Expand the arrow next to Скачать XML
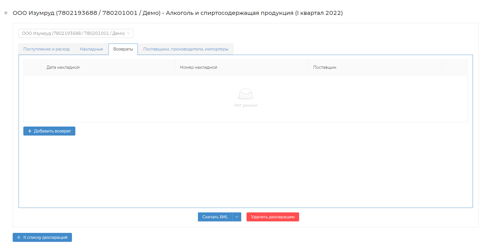This screenshot has width=483, height=250. [x=237, y=217]
